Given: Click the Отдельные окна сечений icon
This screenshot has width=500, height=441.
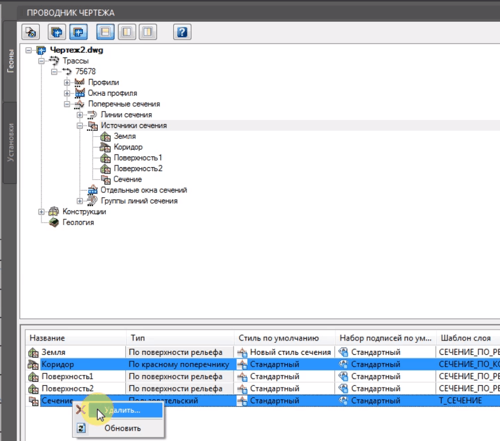Looking at the screenshot, I should [x=92, y=190].
